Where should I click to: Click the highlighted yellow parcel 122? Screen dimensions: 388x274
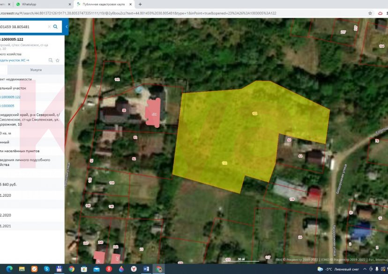(x=234, y=136)
